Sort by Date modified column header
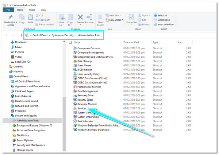 coord(131,42)
